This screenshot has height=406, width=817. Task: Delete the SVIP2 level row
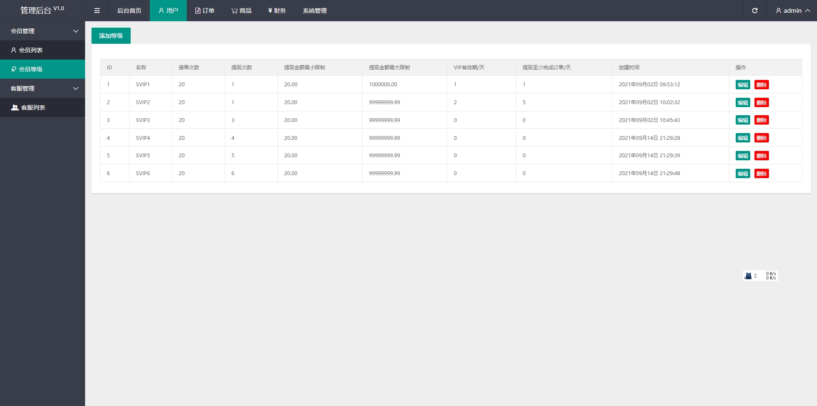click(761, 102)
